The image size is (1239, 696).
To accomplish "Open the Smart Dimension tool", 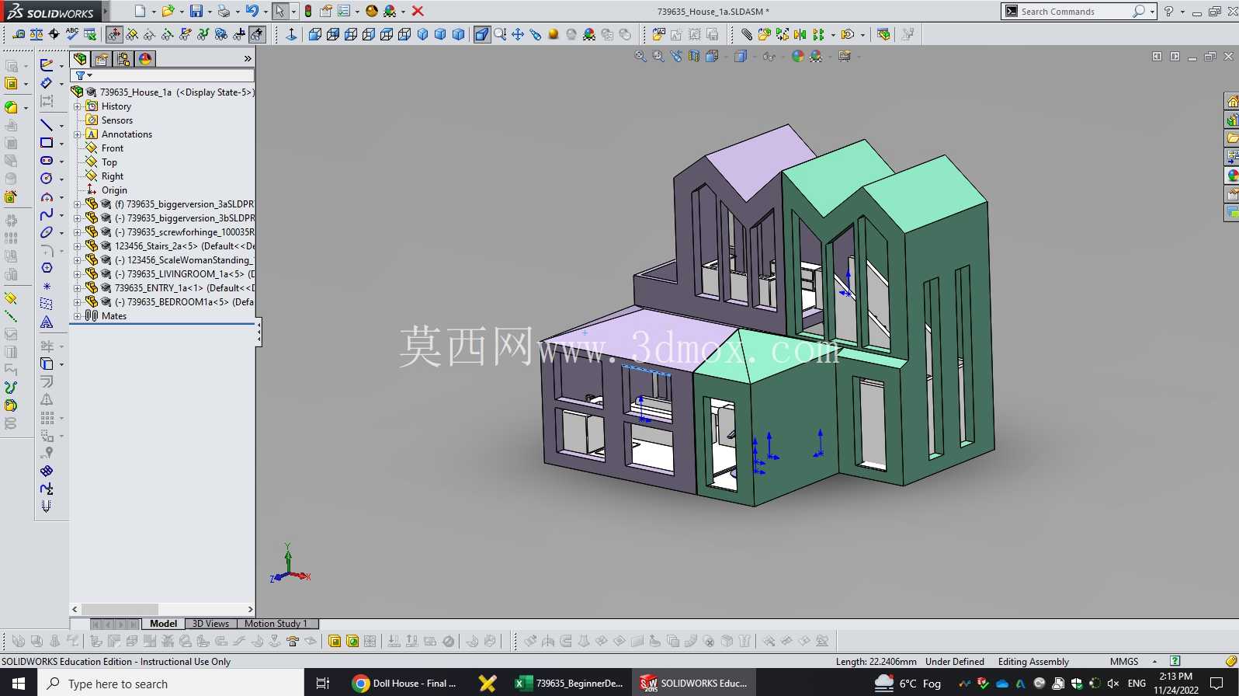I will (47, 83).
